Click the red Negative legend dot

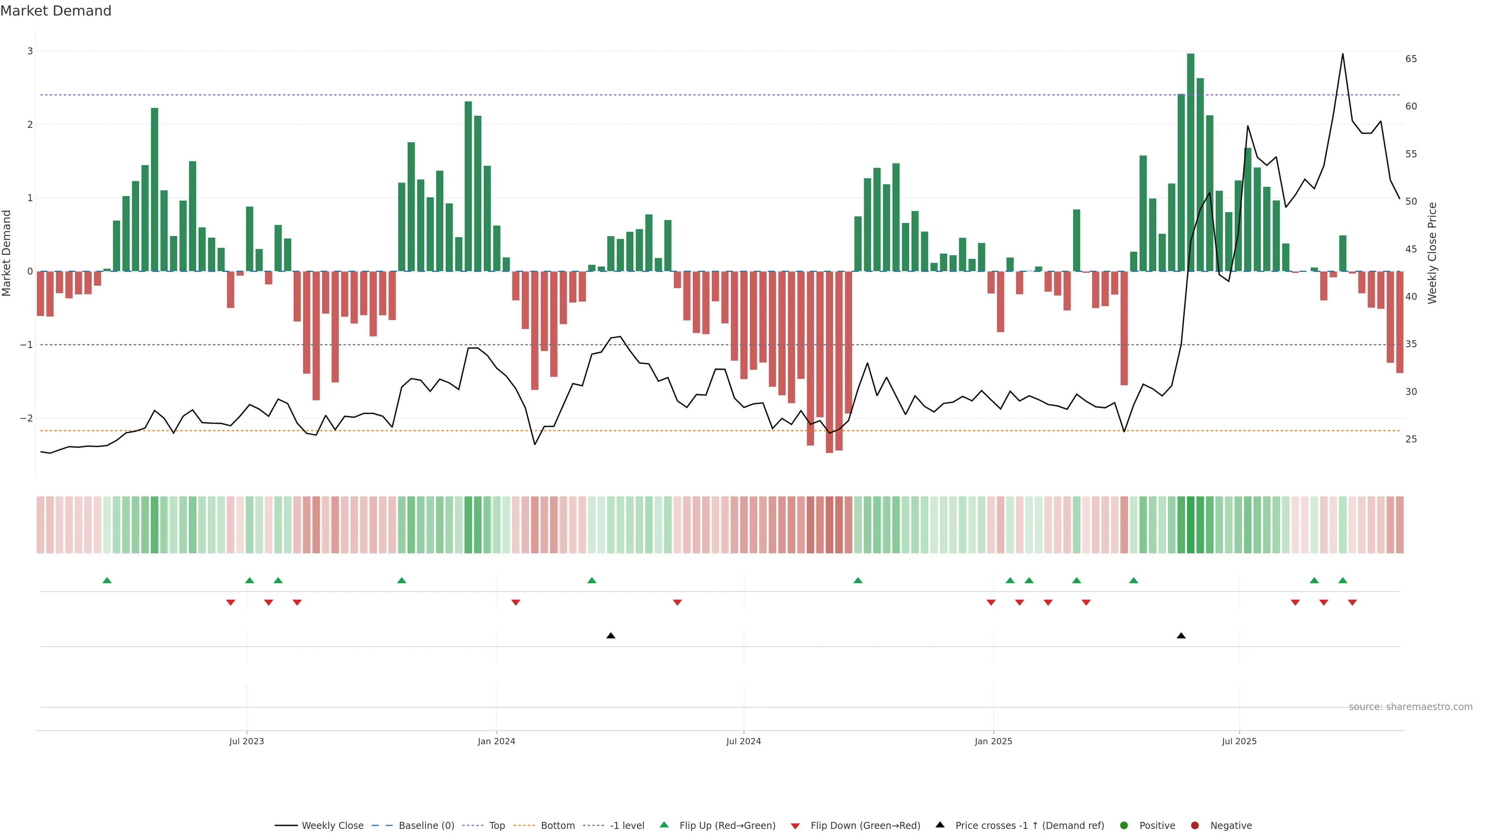click(x=1195, y=825)
